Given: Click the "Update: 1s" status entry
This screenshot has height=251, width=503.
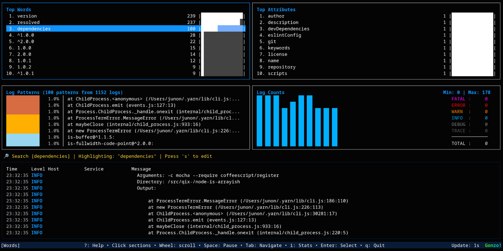Looking at the screenshot, I should (x=465, y=246).
